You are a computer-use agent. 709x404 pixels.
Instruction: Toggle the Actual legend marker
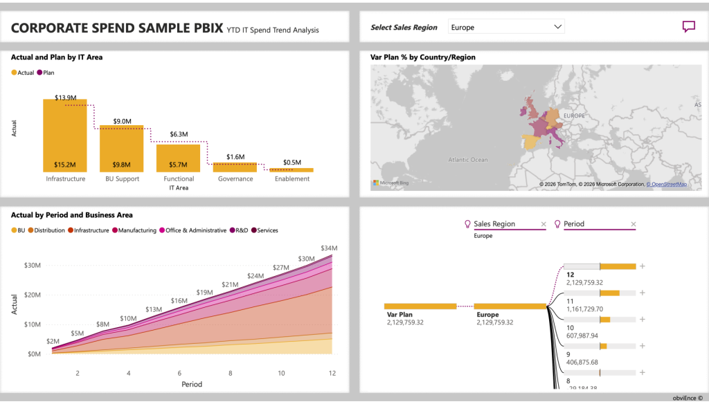pyautogui.click(x=14, y=73)
